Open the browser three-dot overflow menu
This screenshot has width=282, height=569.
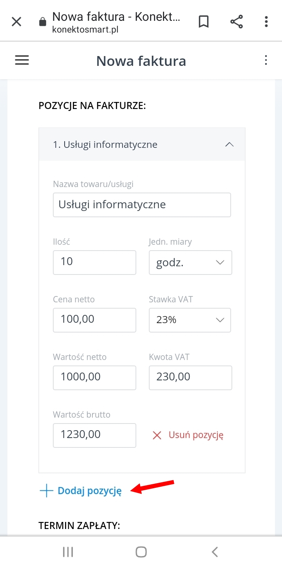[x=266, y=21]
